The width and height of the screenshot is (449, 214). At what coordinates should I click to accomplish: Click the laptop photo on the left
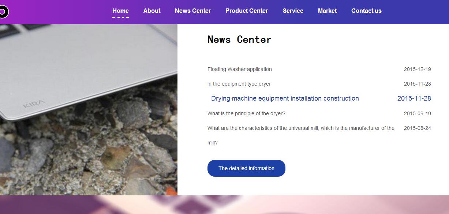coord(89,110)
